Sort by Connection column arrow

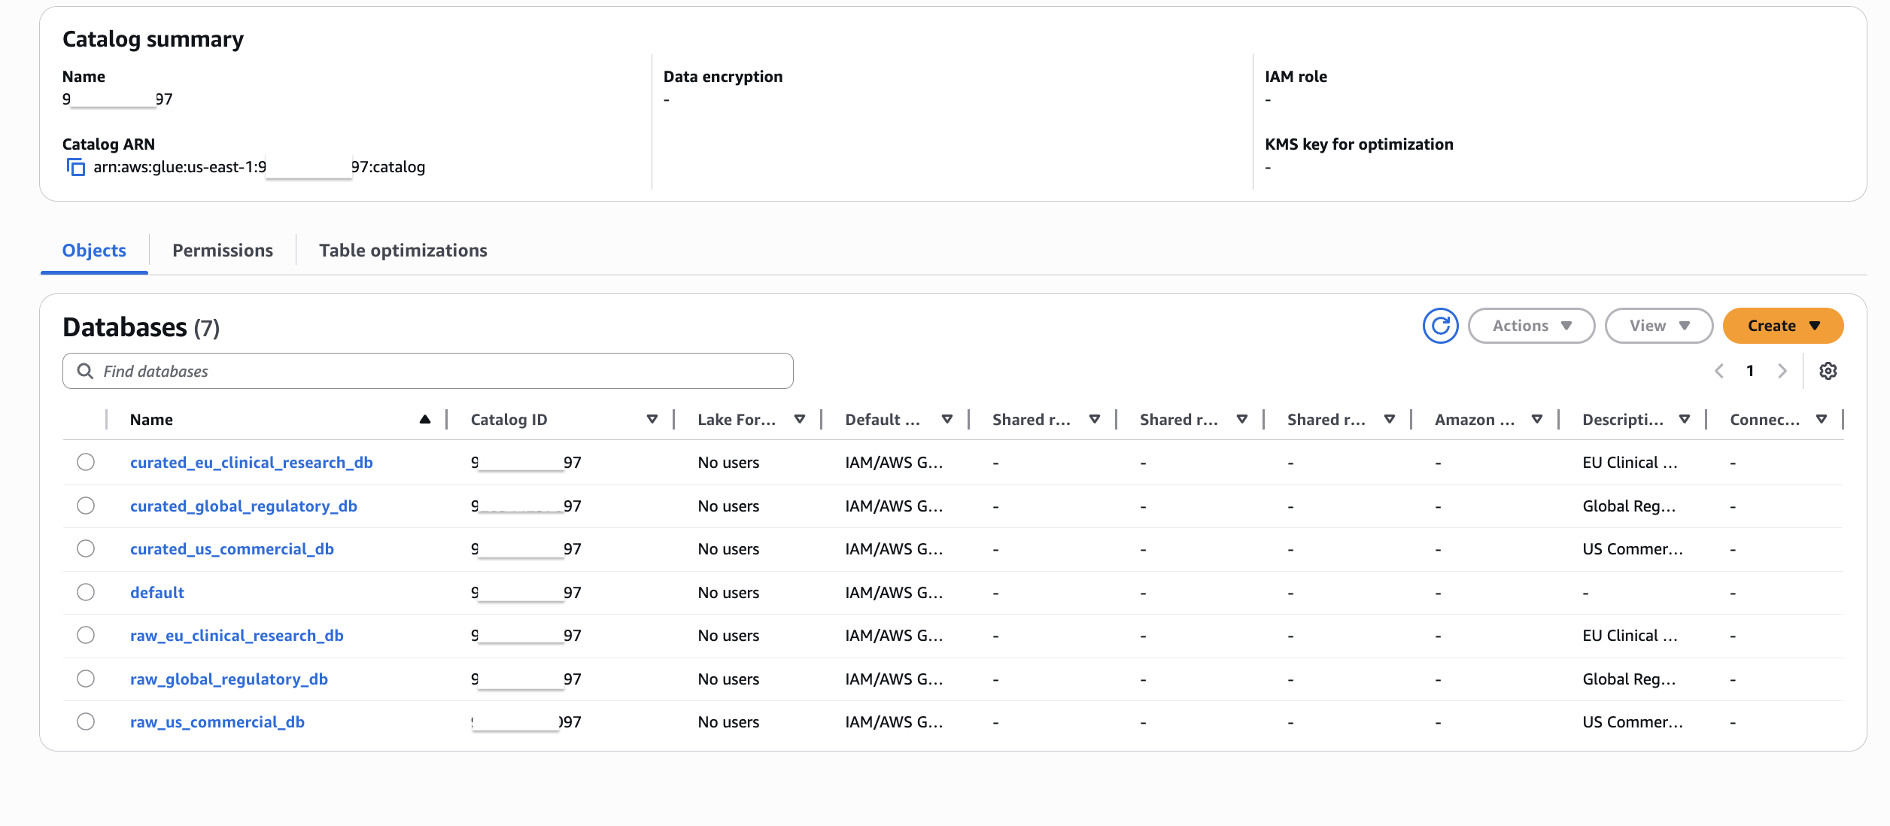tap(1822, 420)
